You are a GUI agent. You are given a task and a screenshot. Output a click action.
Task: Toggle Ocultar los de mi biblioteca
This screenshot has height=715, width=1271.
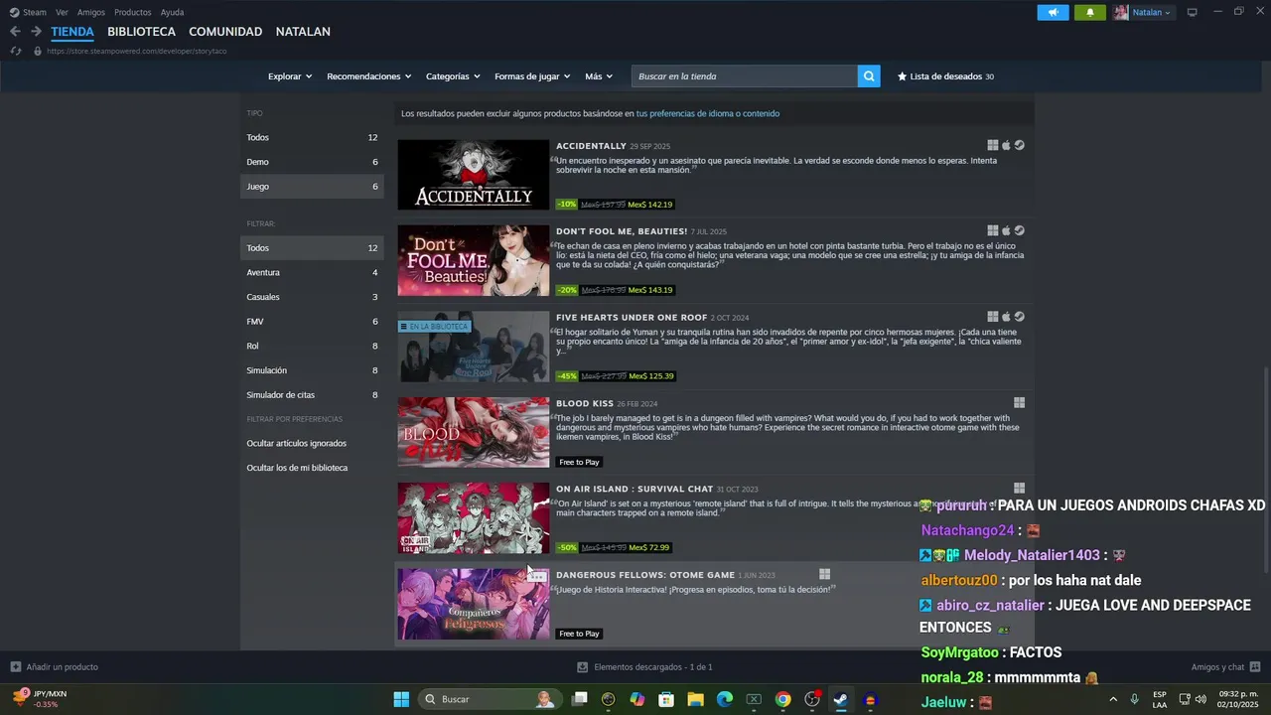point(298,468)
